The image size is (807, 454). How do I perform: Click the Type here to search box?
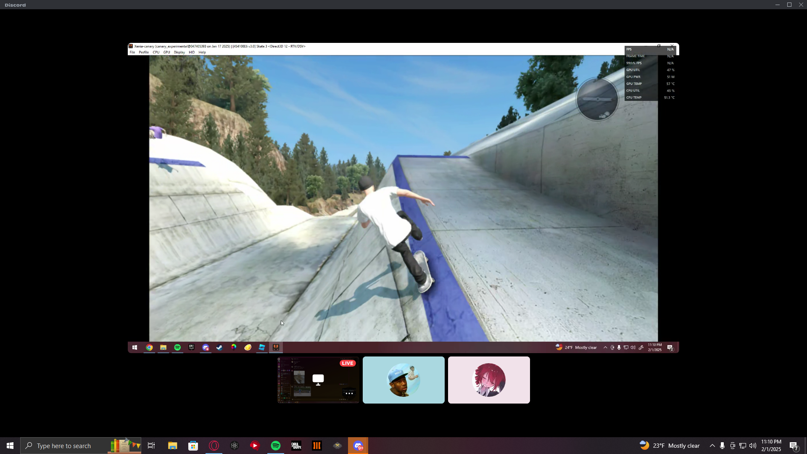pos(64,446)
